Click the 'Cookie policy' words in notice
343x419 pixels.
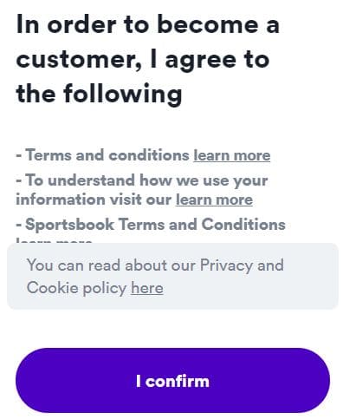[x=76, y=288]
